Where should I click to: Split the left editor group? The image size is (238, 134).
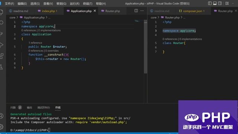(136, 11)
